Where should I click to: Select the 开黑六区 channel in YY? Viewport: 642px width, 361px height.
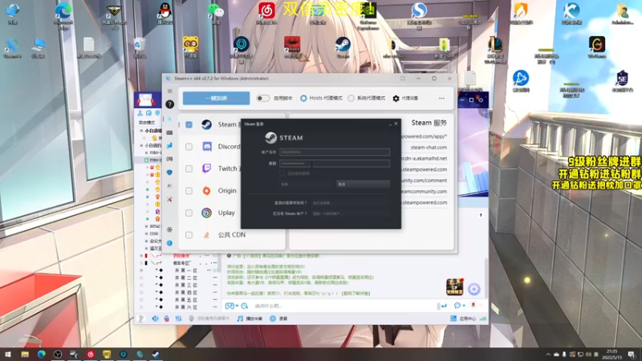(186, 307)
